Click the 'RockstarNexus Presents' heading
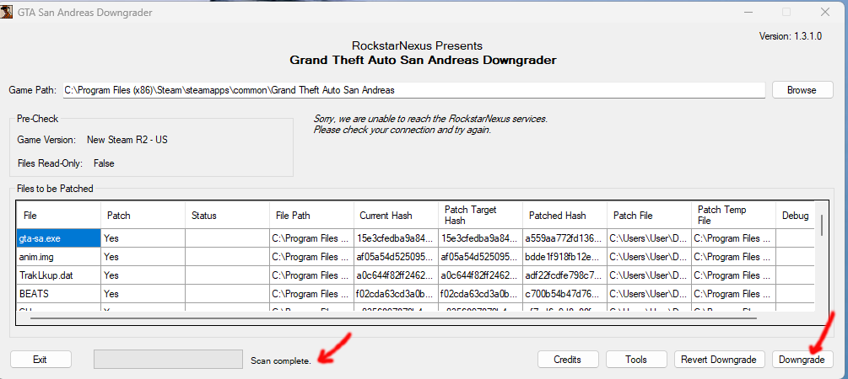Screen dimensions: 848x379 (417, 45)
